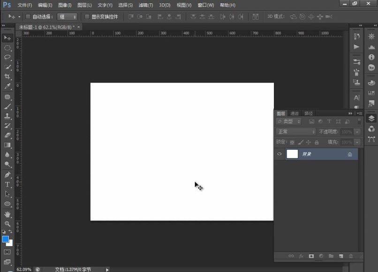Open the 滤镜(T) menu

tap(146, 5)
